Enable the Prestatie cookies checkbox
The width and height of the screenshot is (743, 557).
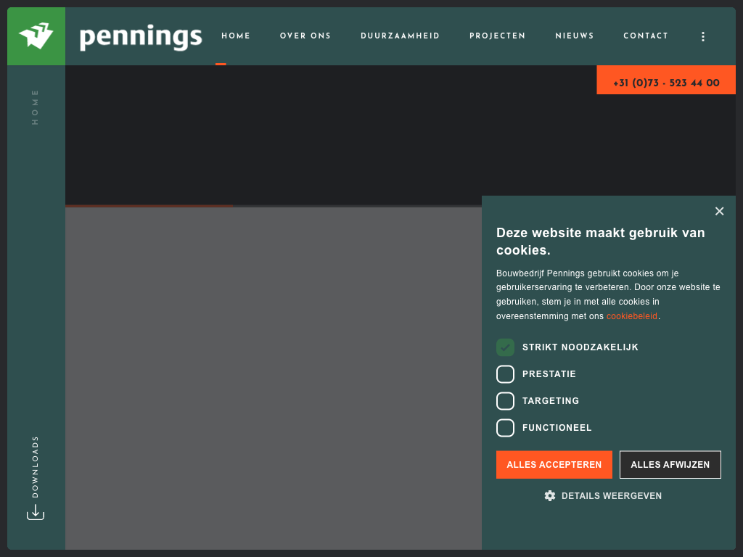tap(505, 374)
